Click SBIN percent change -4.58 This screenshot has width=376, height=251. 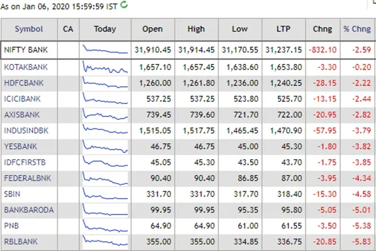tap(362, 194)
